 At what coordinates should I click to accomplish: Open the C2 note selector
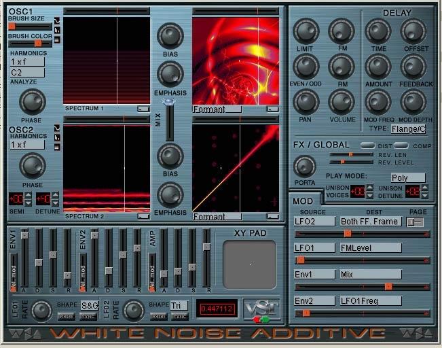[27, 73]
